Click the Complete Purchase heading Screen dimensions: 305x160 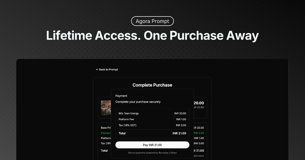[x=152, y=85]
